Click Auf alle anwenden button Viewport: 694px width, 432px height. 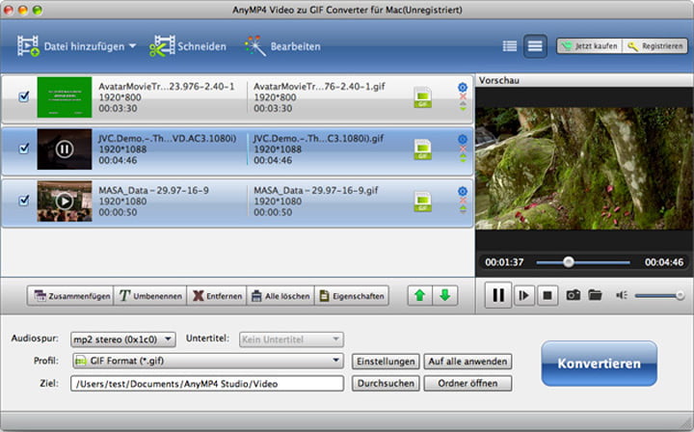[467, 362]
